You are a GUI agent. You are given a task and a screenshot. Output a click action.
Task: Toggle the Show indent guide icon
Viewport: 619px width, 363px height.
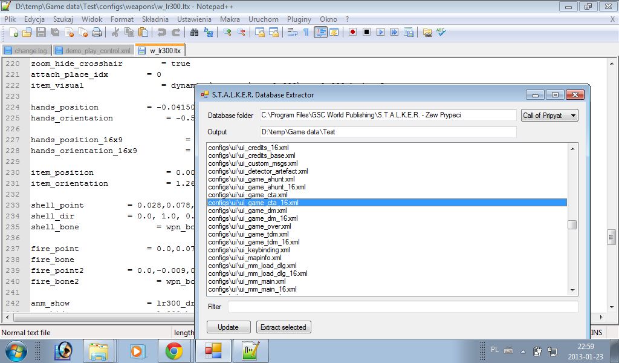320,33
